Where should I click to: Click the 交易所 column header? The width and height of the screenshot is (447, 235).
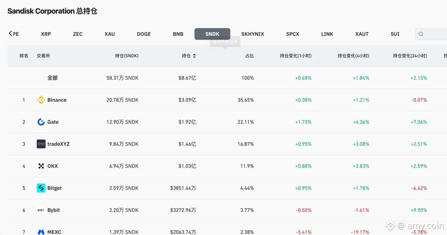pos(43,56)
